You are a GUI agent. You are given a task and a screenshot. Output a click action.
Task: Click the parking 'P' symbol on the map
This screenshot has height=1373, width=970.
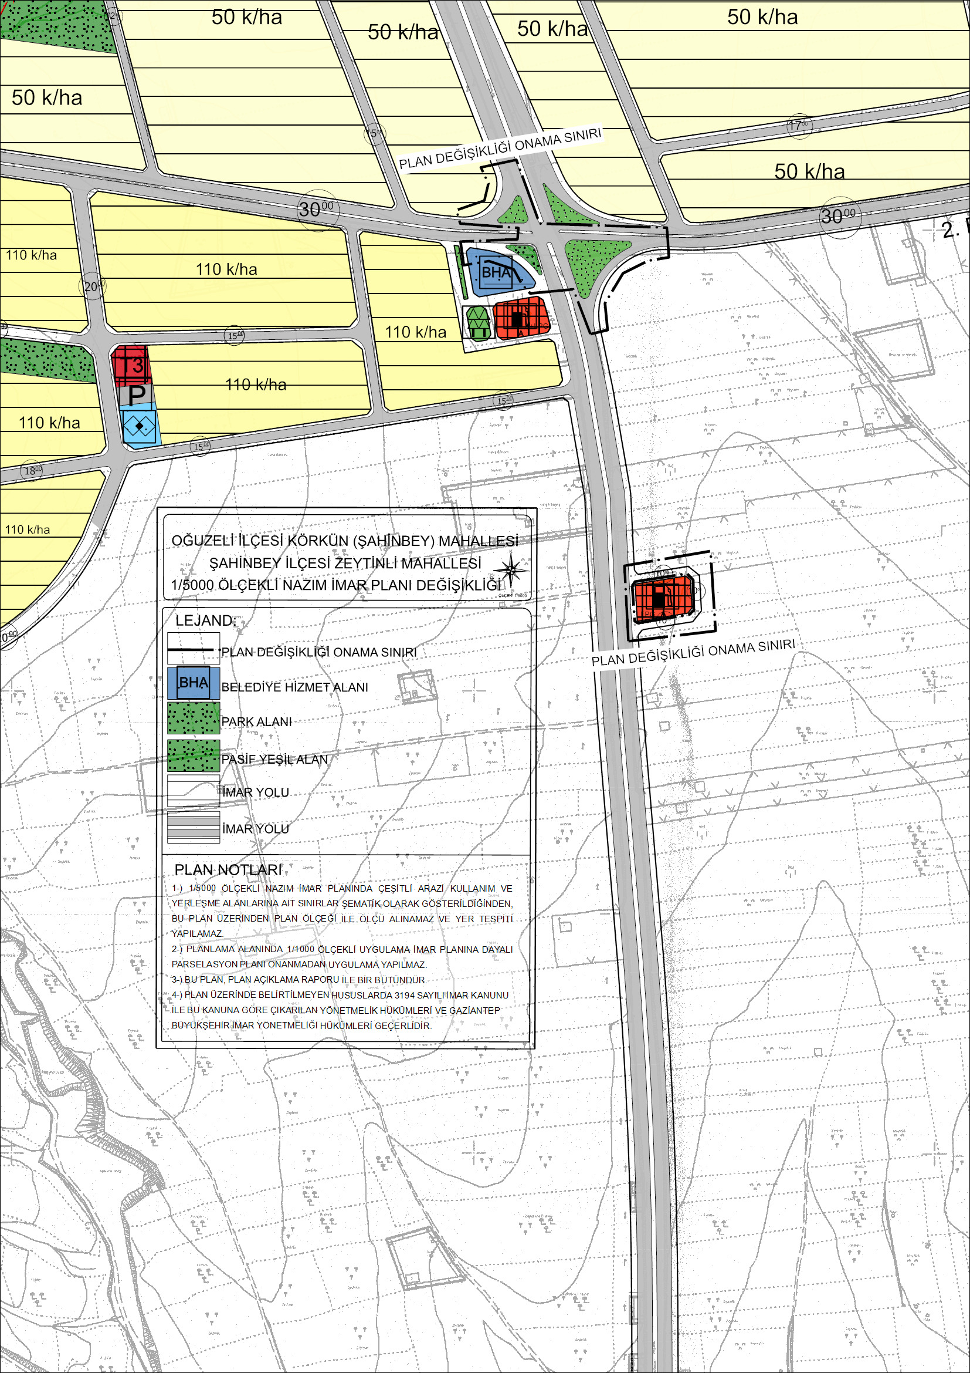137,395
